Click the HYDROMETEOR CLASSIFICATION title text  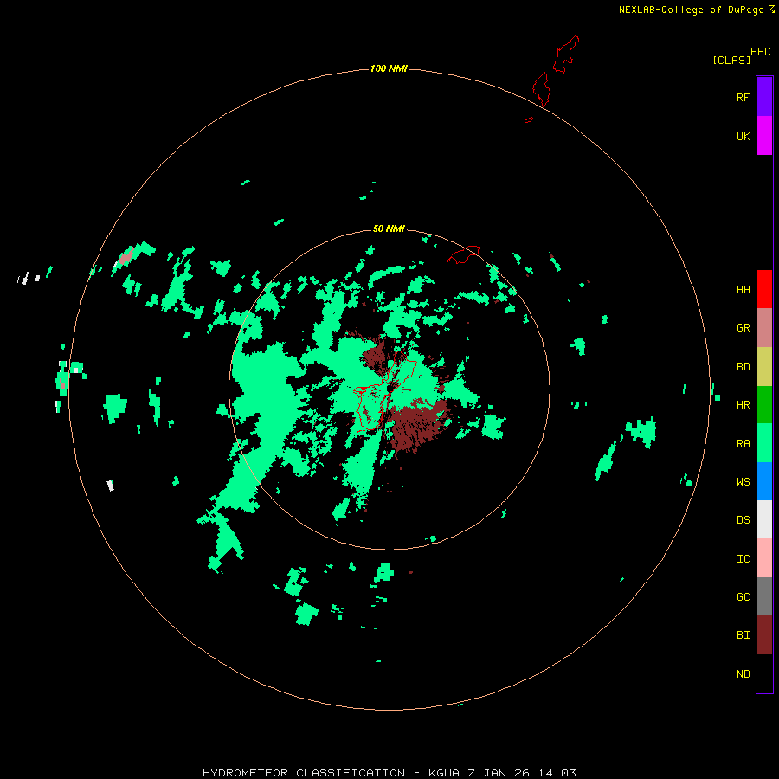point(304,773)
